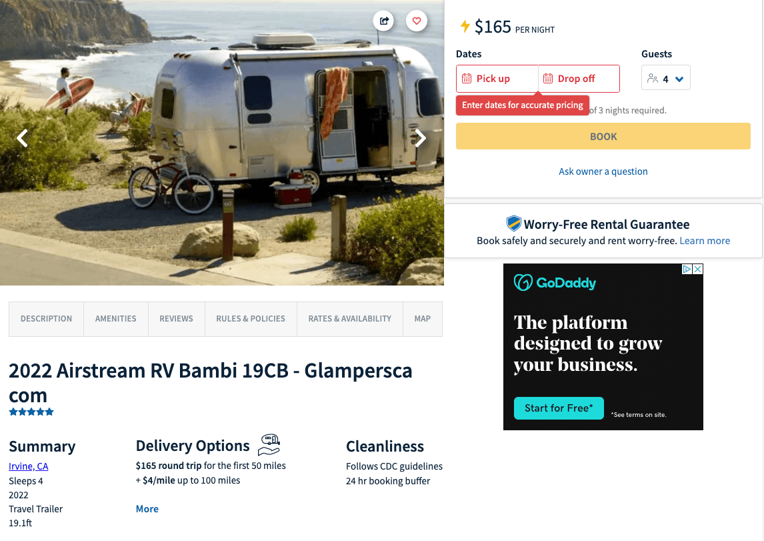764x541 pixels.
Task: Open the Guests dropdown
Action: [x=665, y=78]
